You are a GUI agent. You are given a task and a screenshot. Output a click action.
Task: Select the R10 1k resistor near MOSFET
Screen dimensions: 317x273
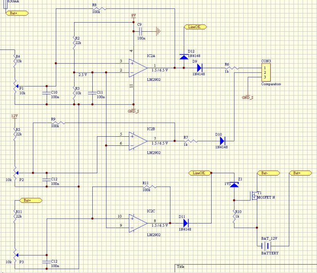(x=234, y=216)
